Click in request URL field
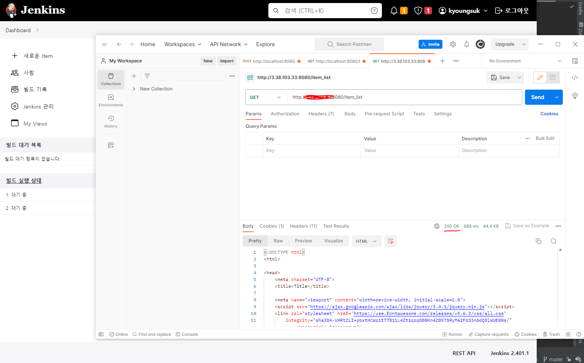 pos(404,97)
